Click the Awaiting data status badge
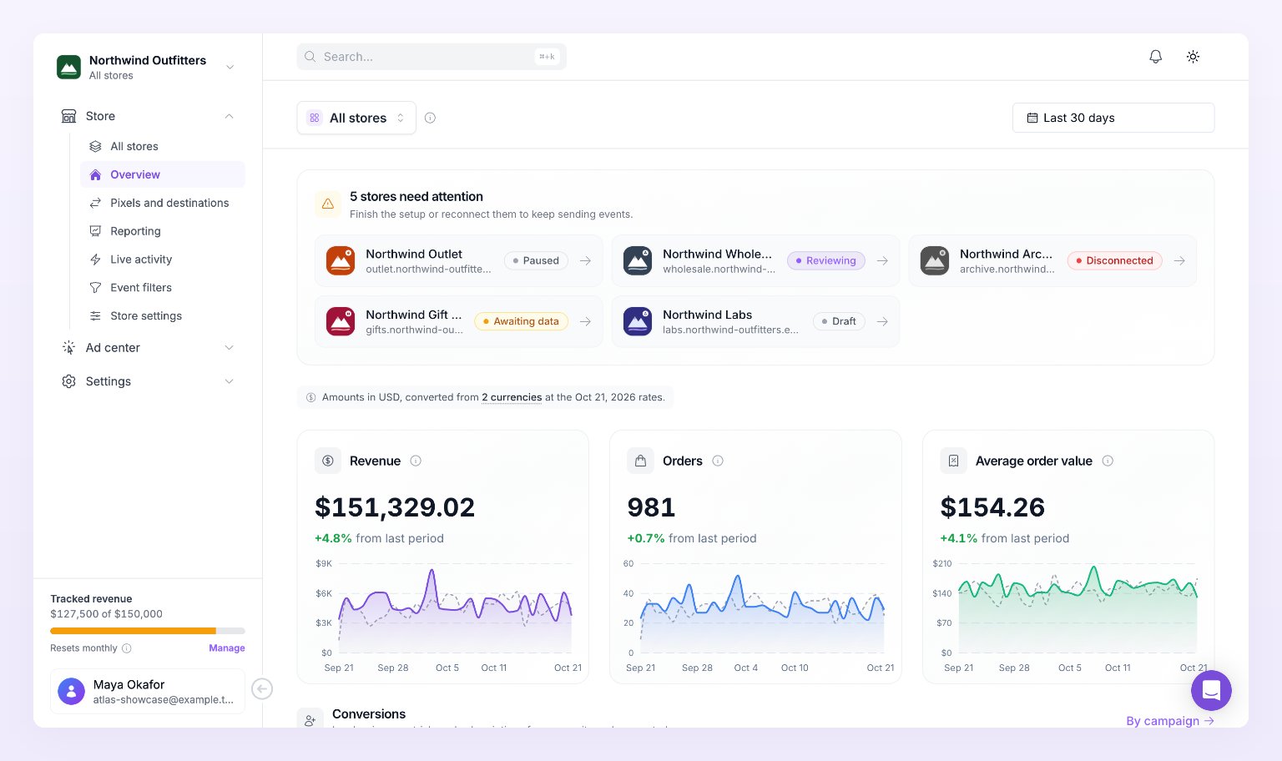 point(521,321)
